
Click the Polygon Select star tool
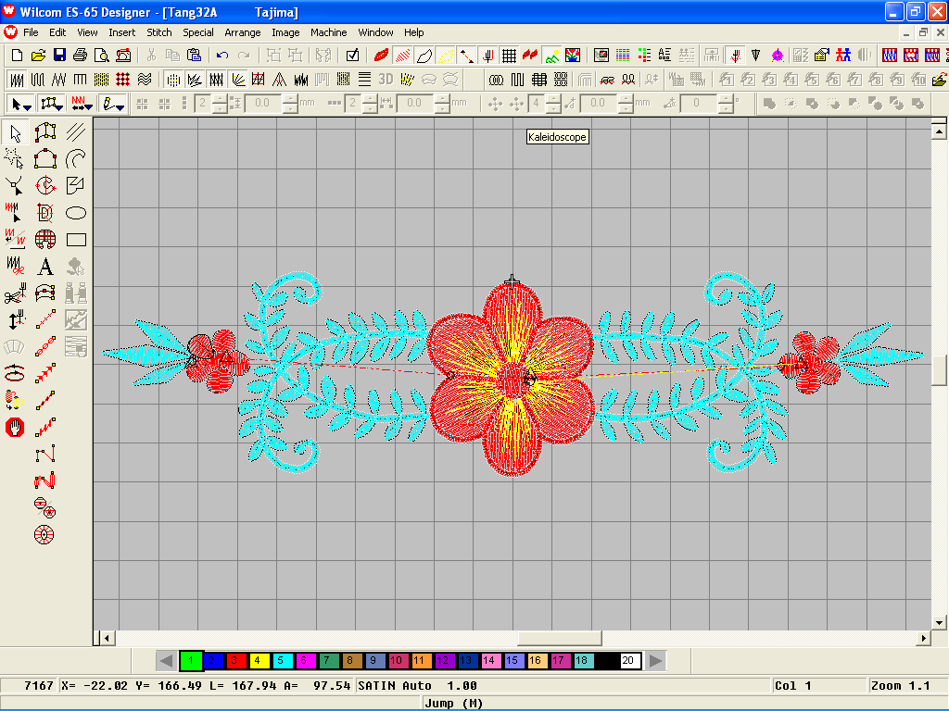click(15, 158)
